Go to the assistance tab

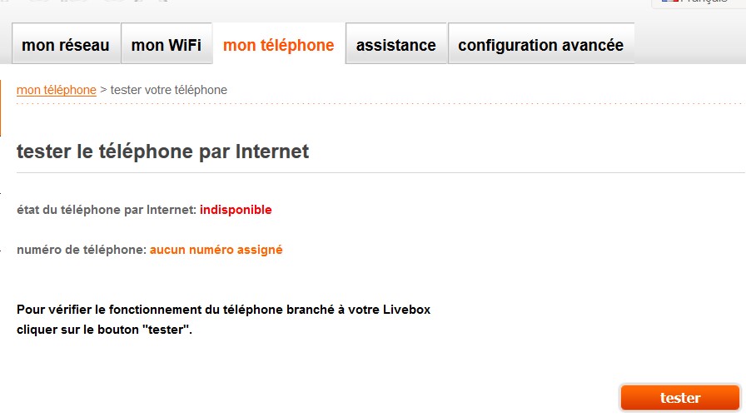click(395, 45)
